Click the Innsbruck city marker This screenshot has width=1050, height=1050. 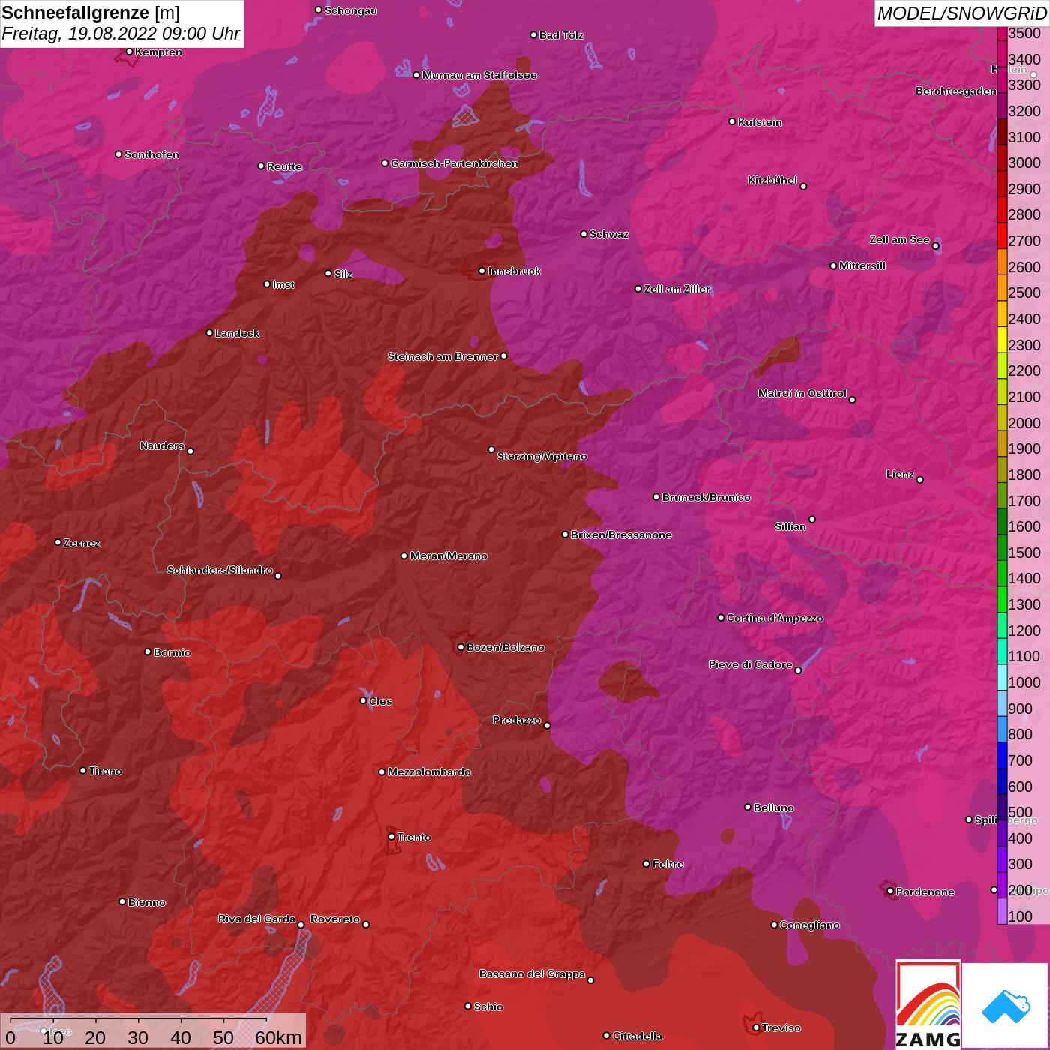coord(482,271)
